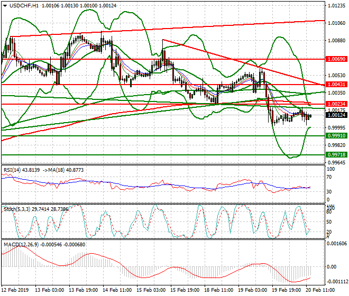This screenshot has width=349, height=296.
Task: Click the 0.99820 price scale value
Action: click(337, 145)
